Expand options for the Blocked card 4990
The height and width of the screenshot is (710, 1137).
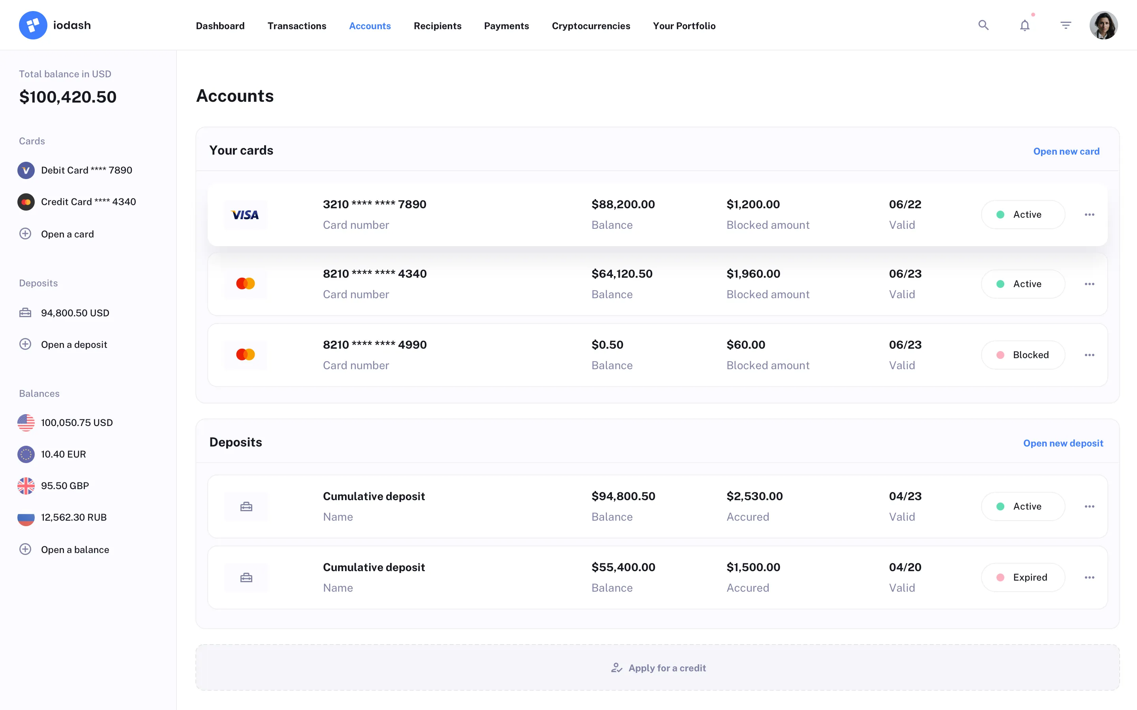click(x=1090, y=355)
